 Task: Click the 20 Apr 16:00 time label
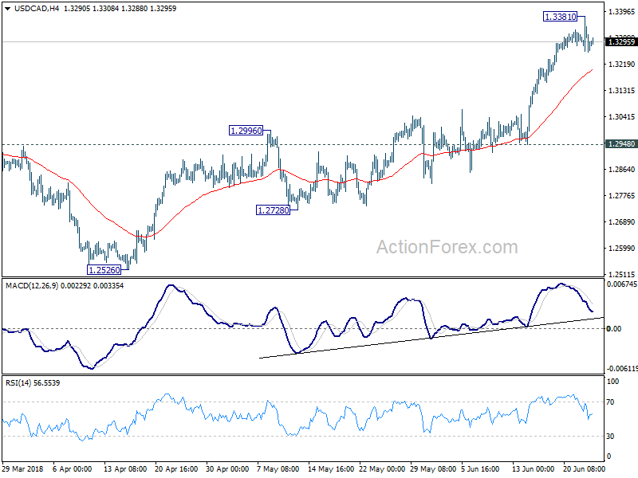(176, 468)
